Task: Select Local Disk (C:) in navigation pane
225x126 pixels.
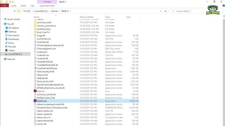Action: [x=15, y=54]
